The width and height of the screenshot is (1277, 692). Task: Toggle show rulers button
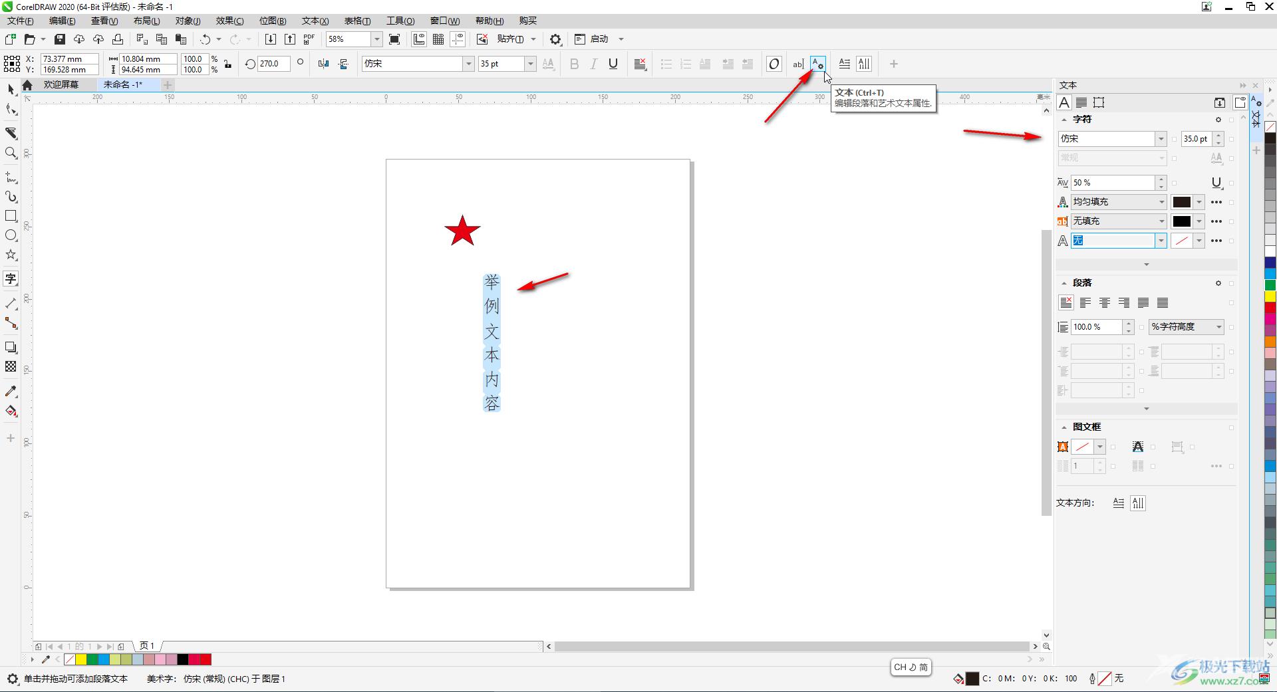pos(419,39)
